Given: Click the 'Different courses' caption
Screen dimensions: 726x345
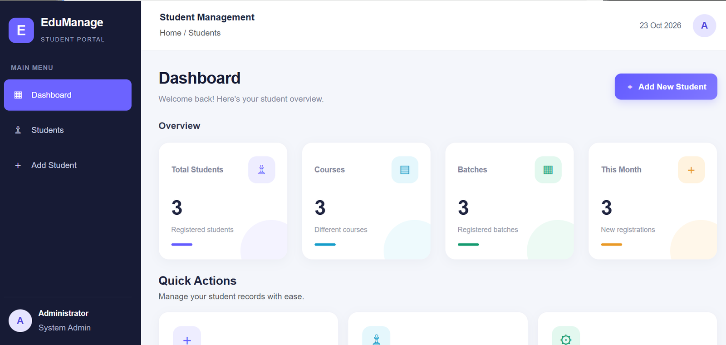Looking at the screenshot, I should (341, 230).
